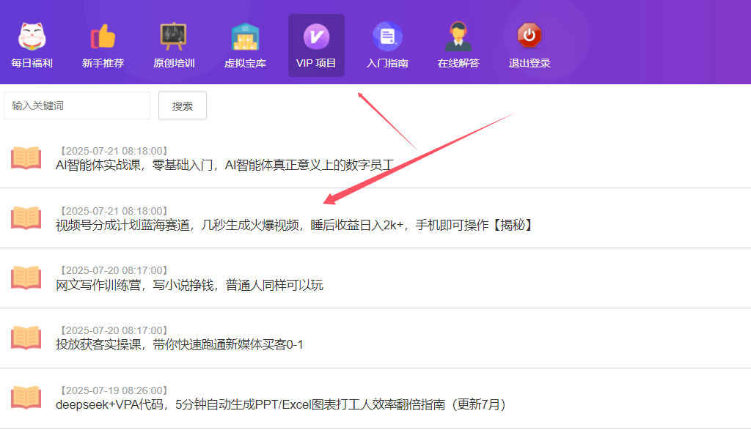Open the 入门指南 document icon

coord(387,37)
